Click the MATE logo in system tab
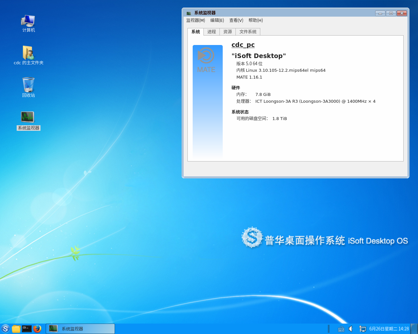The image size is (418, 334). coord(206,60)
